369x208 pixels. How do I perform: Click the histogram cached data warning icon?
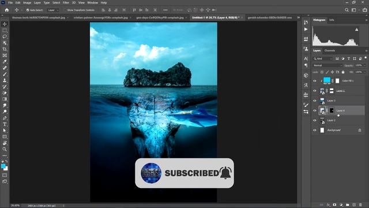pos(356,29)
